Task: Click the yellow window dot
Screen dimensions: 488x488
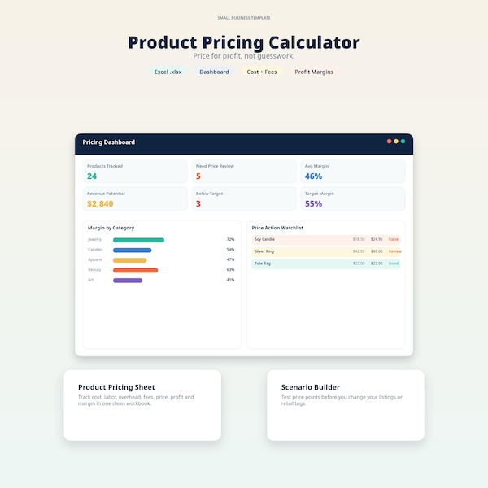Action: click(x=396, y=142)
